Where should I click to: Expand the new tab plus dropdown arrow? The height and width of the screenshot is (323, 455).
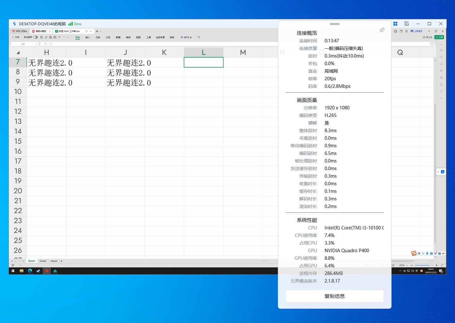point(101,31)
